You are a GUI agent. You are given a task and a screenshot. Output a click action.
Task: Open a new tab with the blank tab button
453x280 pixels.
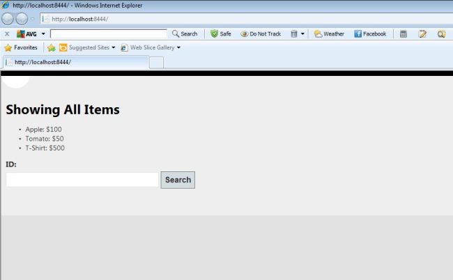tap(156, 63)
